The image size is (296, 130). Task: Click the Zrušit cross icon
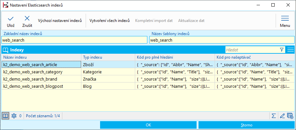[x=27, y=18]
